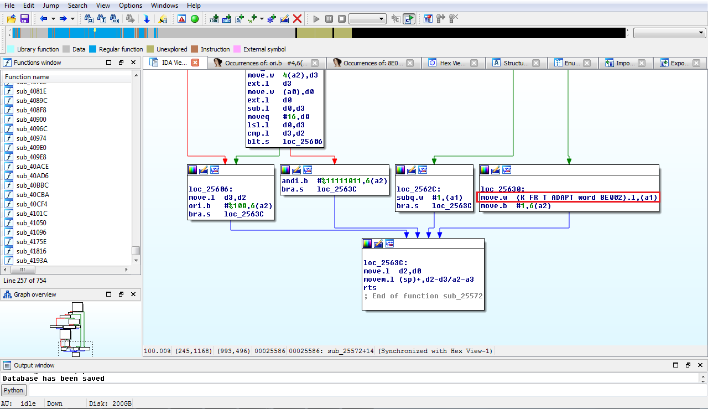
Task: Open the forward-jump history dropdown arrow
Action: 73,19
